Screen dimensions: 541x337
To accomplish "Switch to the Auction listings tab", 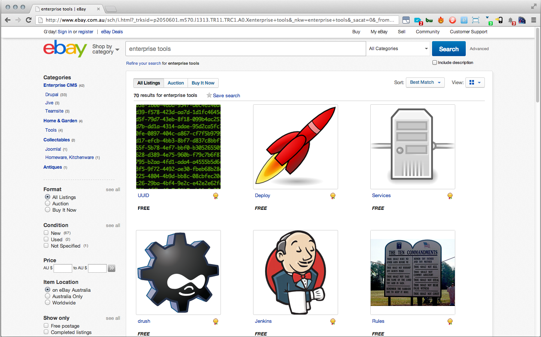I will (x=176, y=83).
